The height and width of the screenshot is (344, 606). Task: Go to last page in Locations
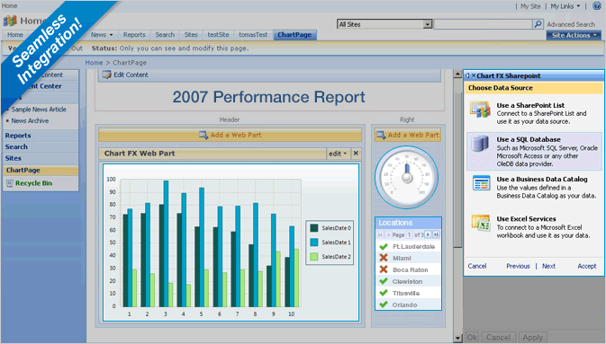(x=436, y=234)
